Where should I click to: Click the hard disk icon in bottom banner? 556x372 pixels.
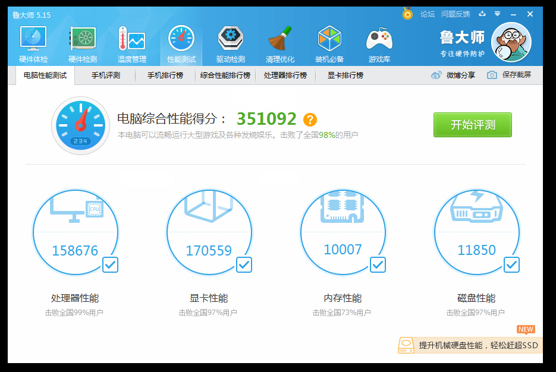point(406,345)
